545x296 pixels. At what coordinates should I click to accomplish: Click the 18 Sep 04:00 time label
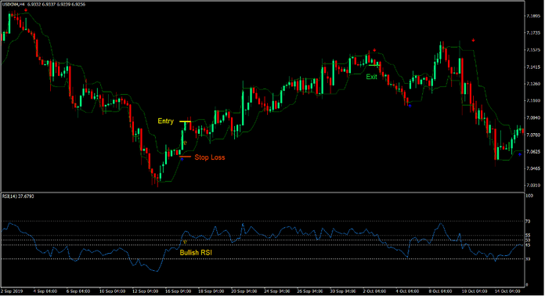point(211,291)
